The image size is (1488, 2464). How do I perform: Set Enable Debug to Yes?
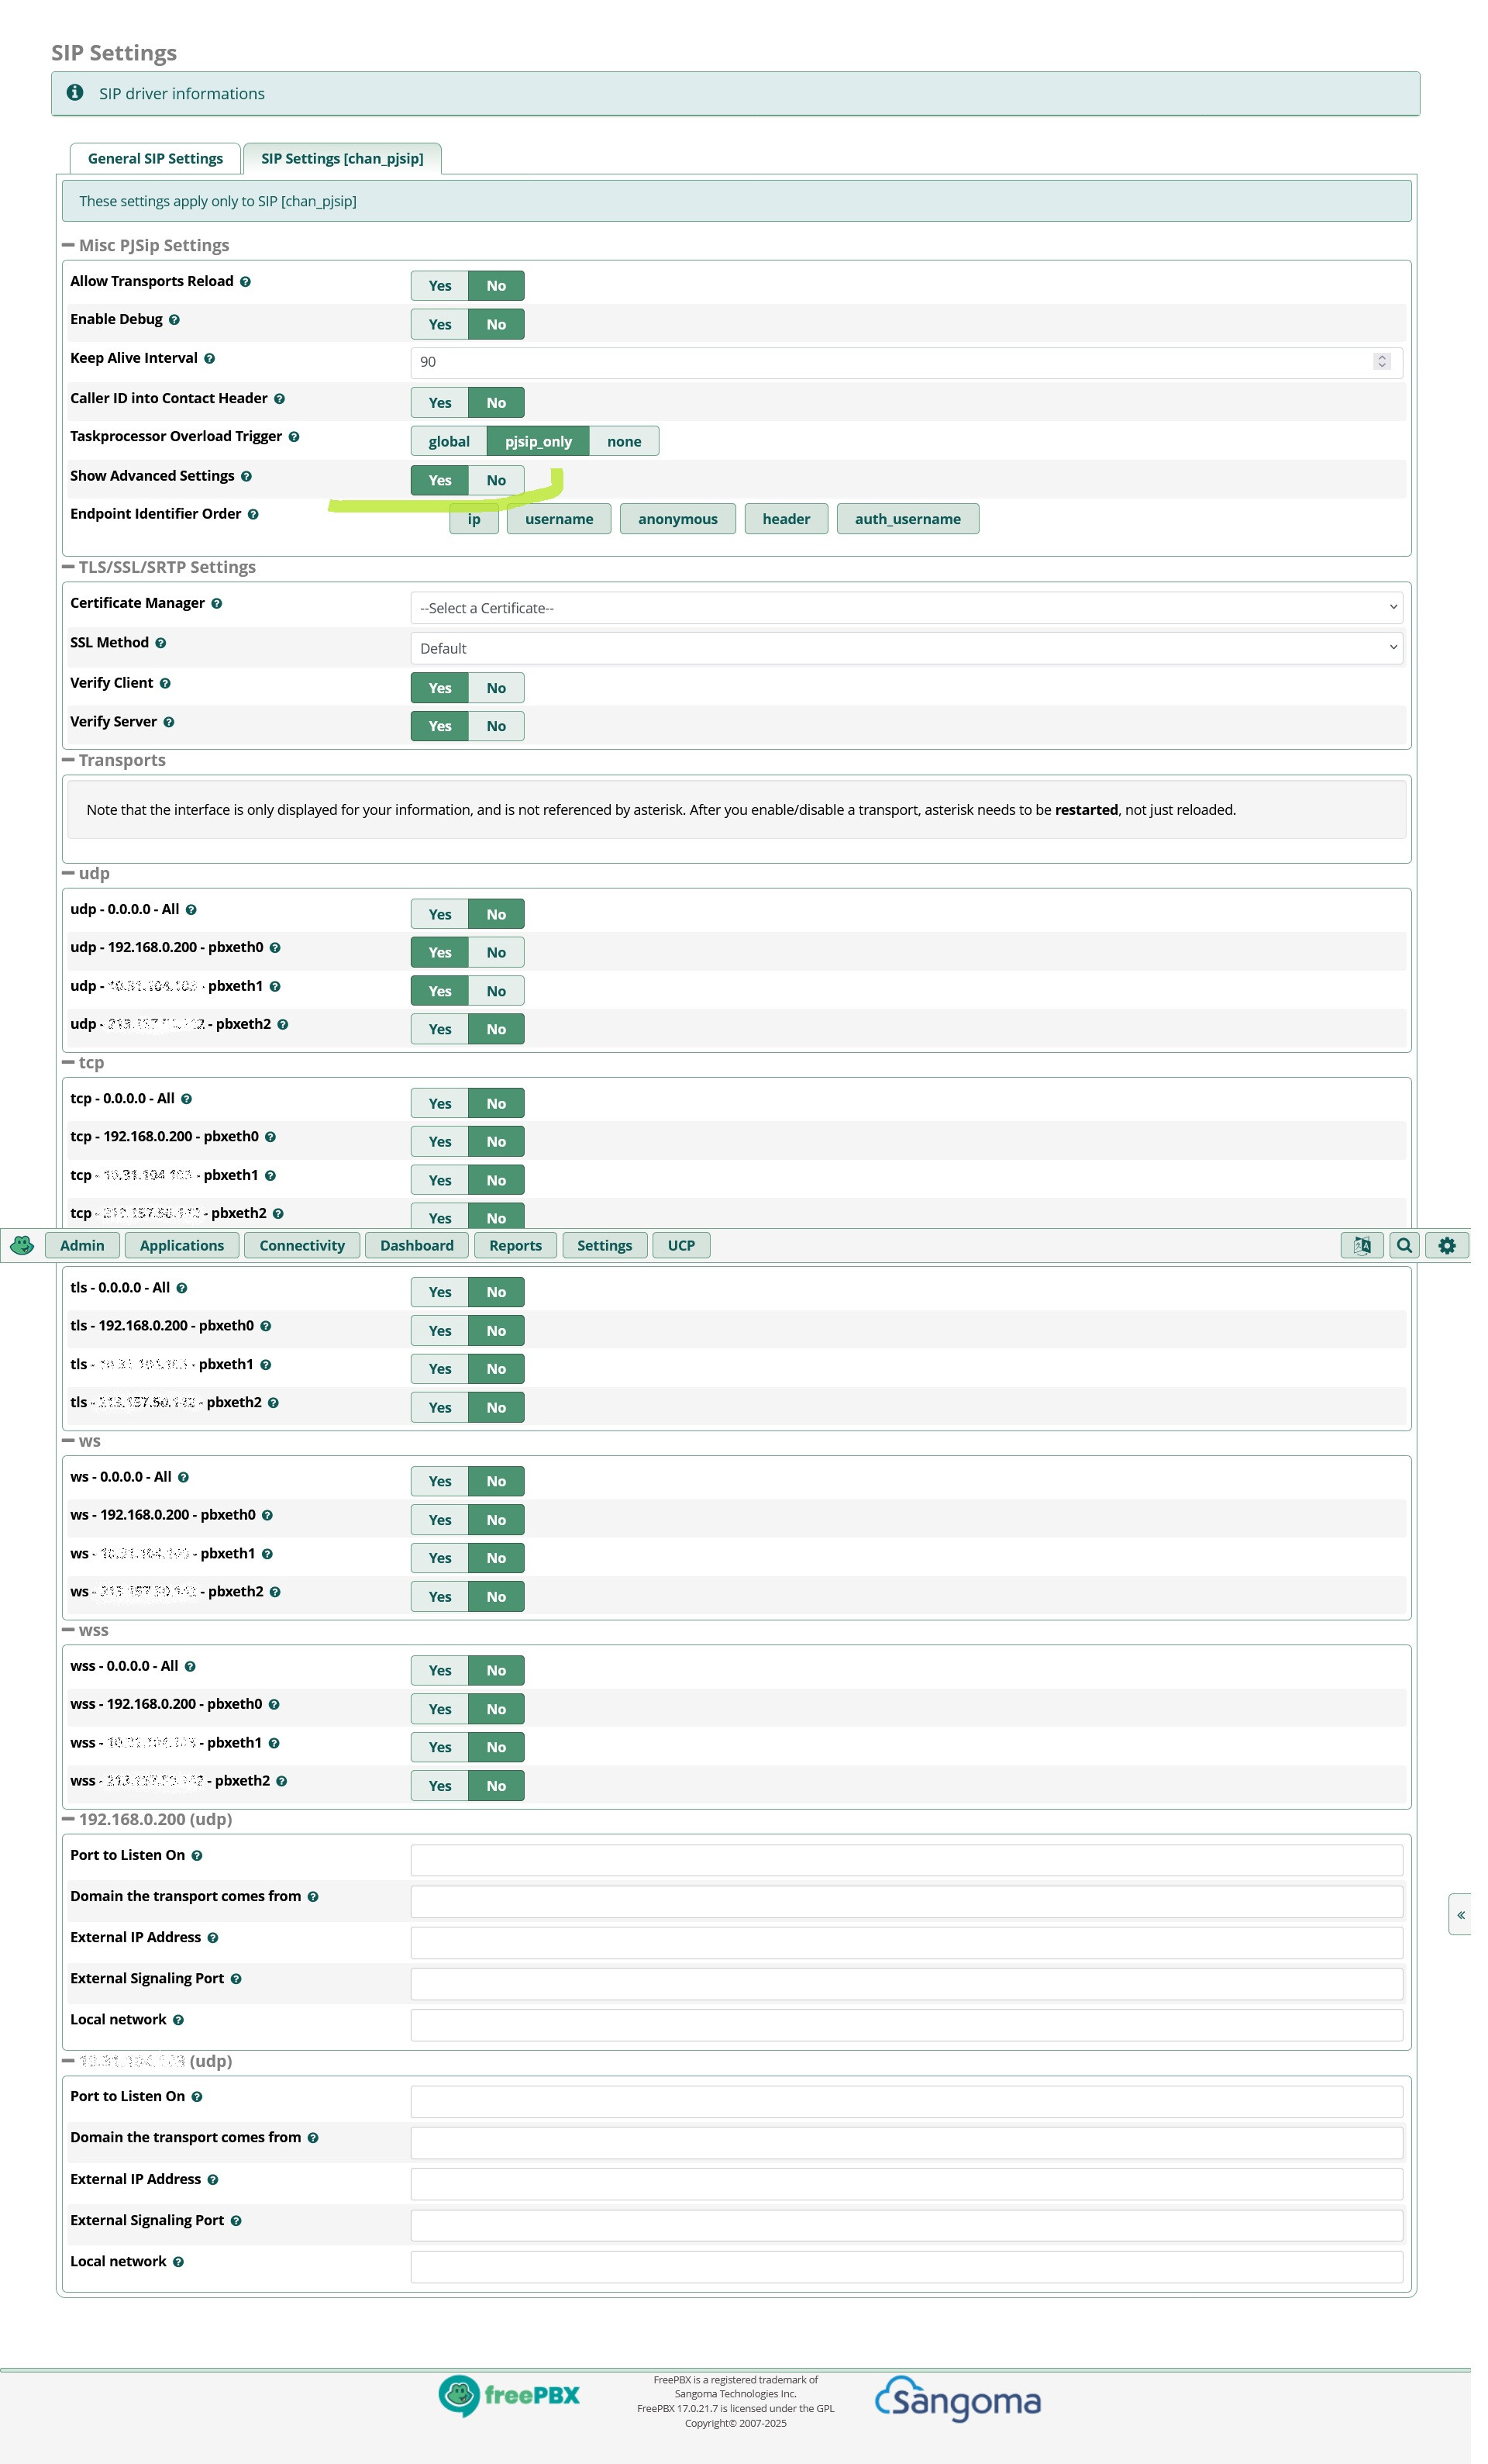pyautogui.click(x=439, y=324)
